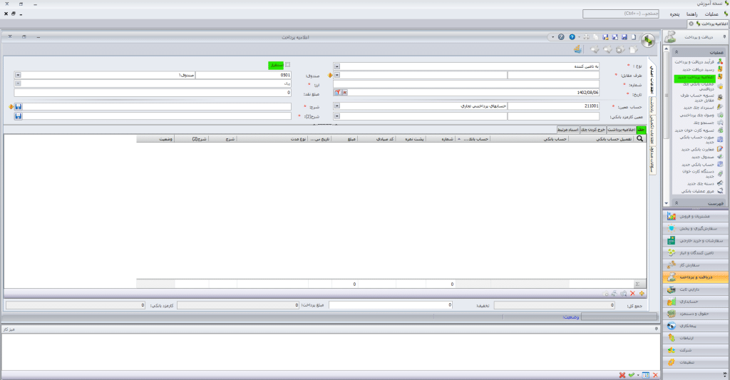The height and width of the screenshot is (380, 730).
Task: Switch to 'سفارش کار' module
Action: coord(696,265)
